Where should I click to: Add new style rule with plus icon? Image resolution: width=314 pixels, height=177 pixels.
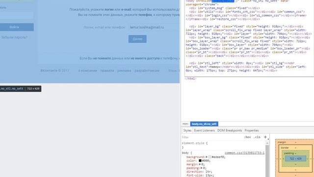(x=265, y=137)
